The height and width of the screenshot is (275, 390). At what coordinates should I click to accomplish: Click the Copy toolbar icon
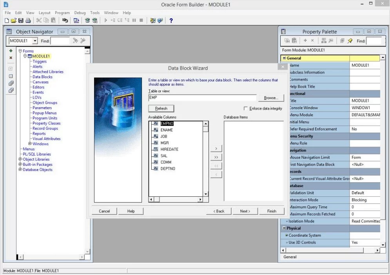[x=46, y=20]
